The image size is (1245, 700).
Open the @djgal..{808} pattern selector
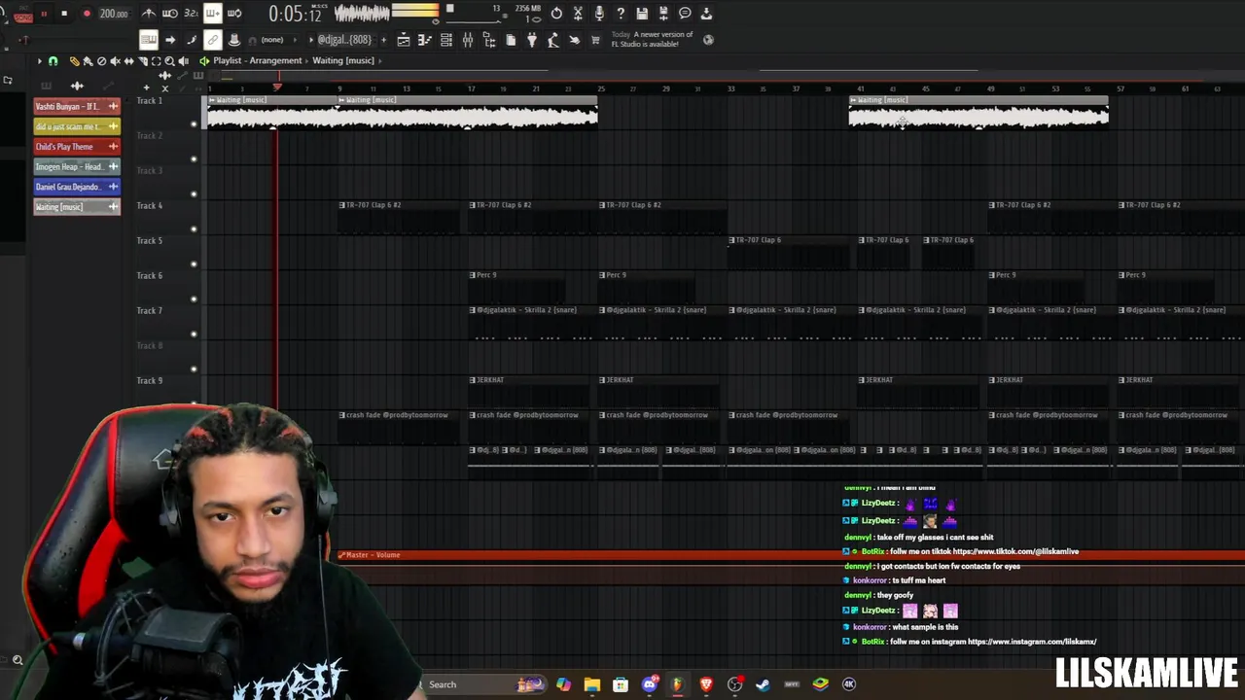pos(345,40)
